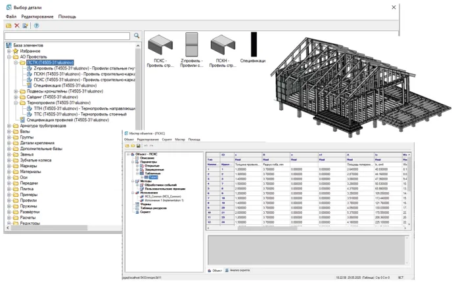The image size is (452, 282).
Task: Collapse Исполнения node in the object tree
Action: 133,193
